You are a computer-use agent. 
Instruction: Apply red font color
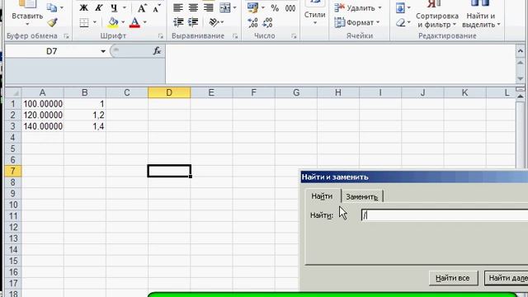(x=134, y=22)
